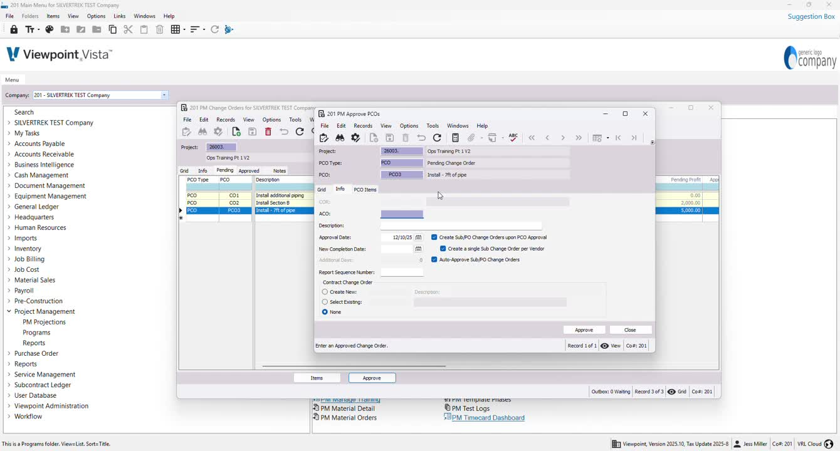This screenshot has width=840, height=451.
Task: Click the Approve button in Approve PCOs
Action: tap(584, 330)
